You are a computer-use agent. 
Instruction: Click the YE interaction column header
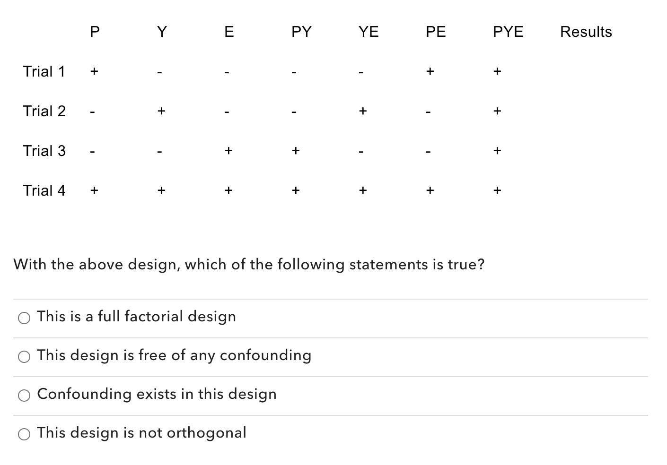pyautogui.click(x=369, y=31)
